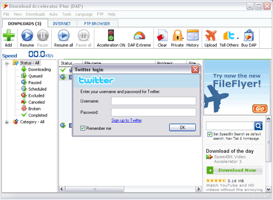Click the horizontal scrollbar thumb
Screen dimensions: 273x200
[95, 189]
